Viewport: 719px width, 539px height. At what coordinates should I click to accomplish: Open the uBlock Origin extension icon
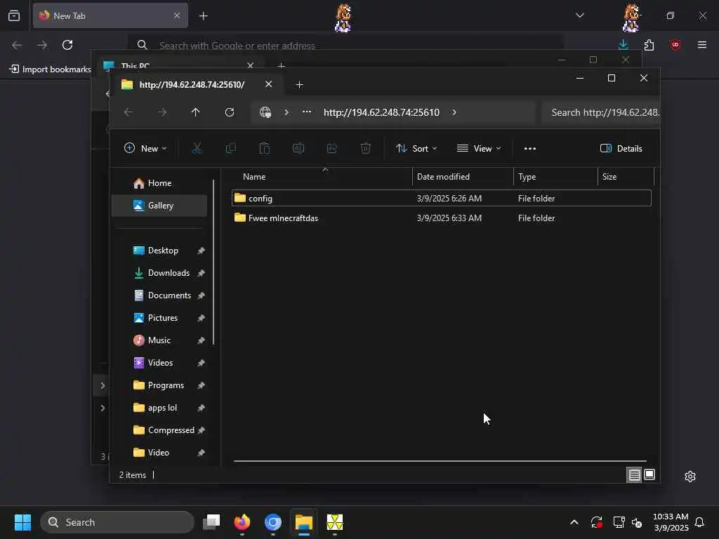click(675, 45)
